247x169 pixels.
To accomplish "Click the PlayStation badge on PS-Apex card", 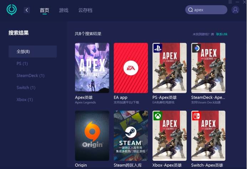I will [x=158, y=48].
